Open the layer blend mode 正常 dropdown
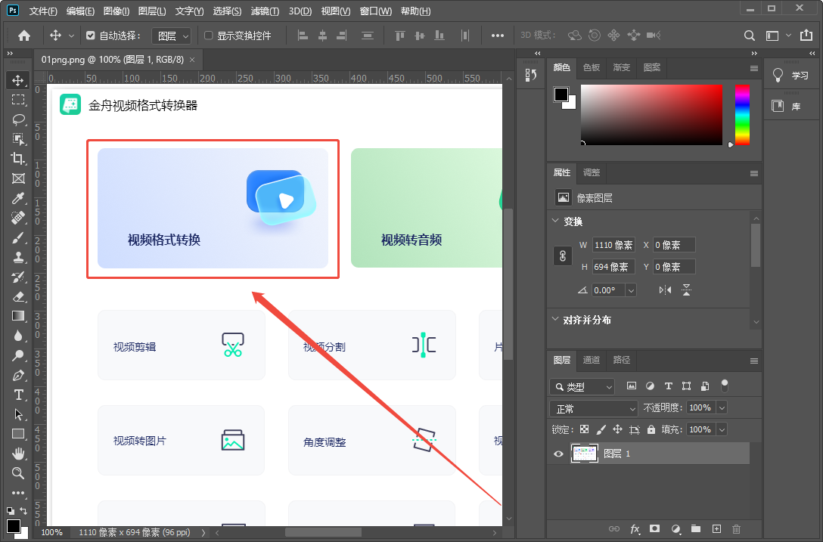Viewport: 823px width, 542px height. (593, 408)
